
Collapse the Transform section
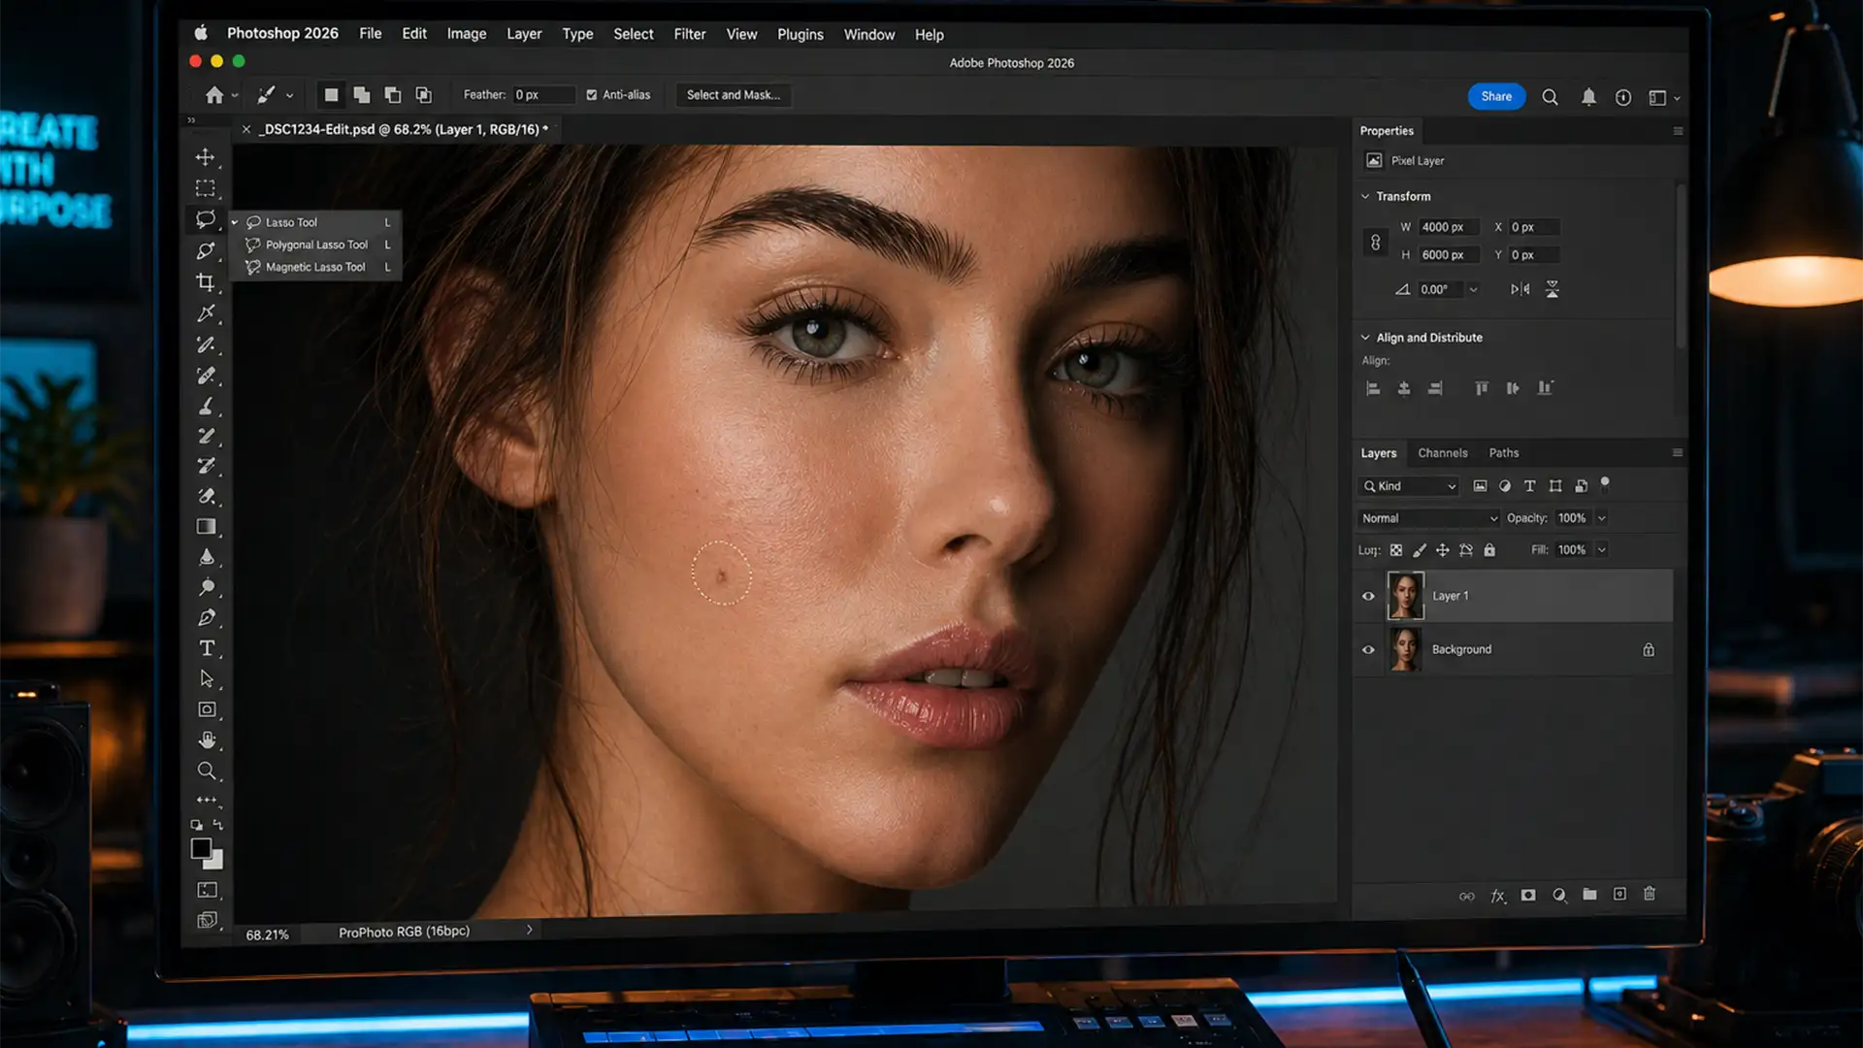[x=1365, y=195]
